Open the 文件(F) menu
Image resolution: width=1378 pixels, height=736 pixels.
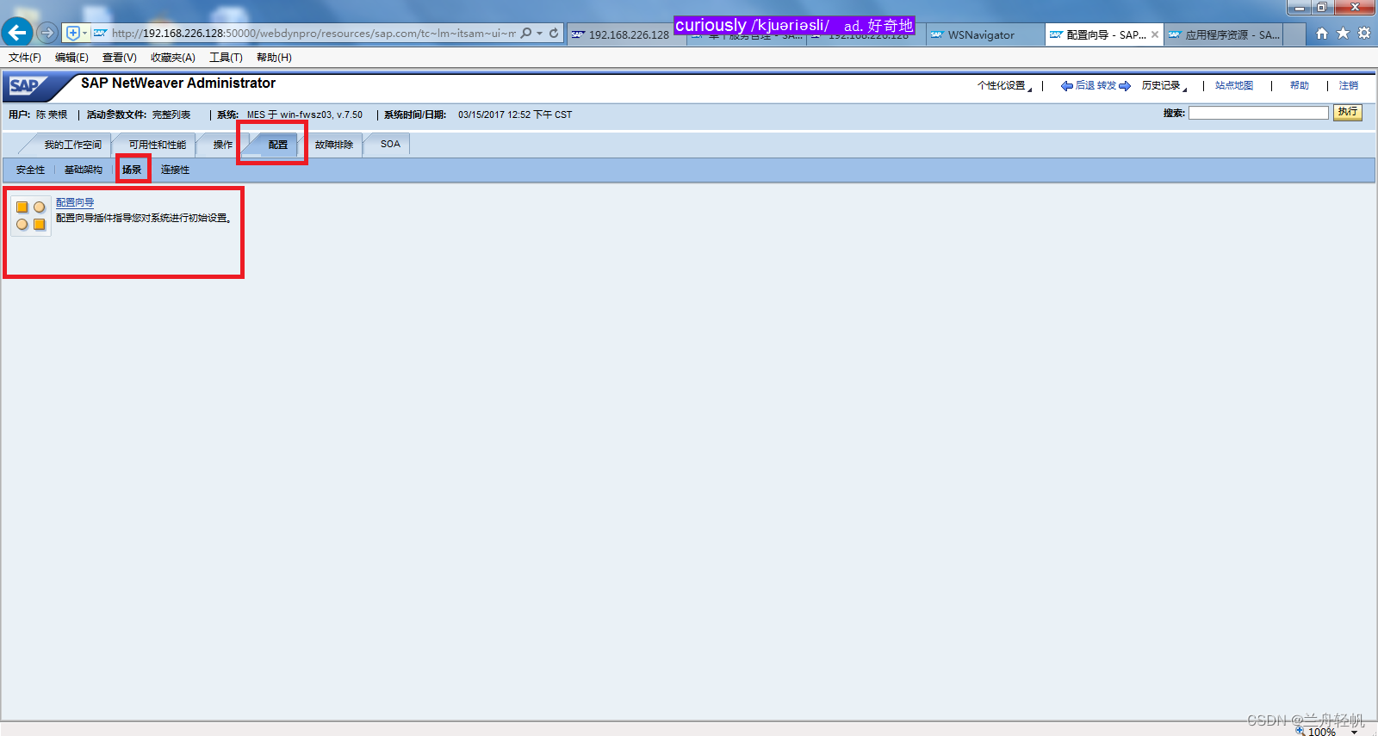tap(25, 58)
